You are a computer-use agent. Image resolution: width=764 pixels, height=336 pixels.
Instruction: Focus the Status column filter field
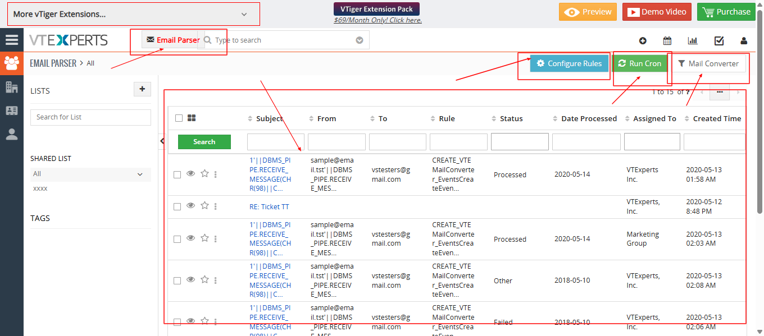point(520,142)
